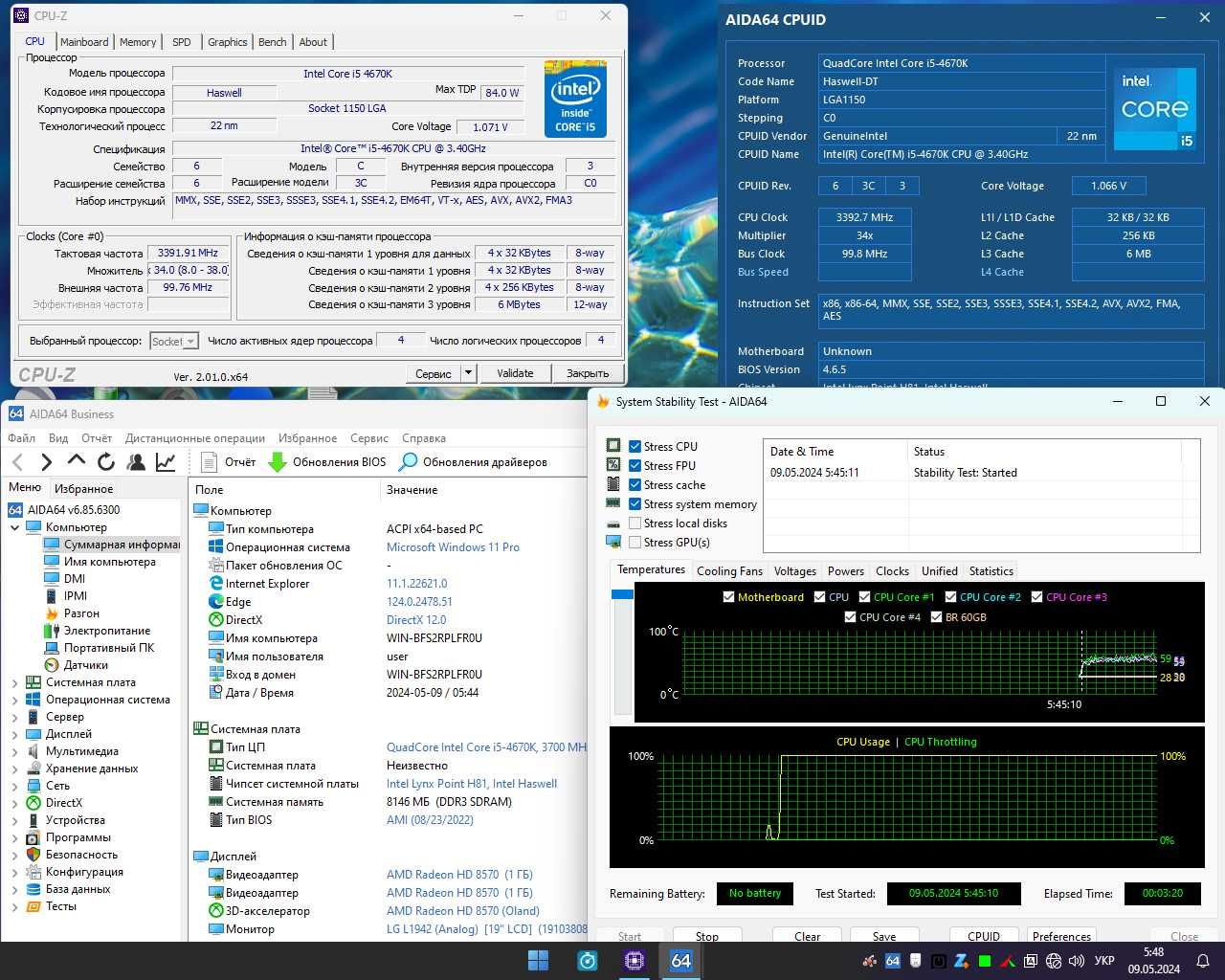The height and width of the screenshot is (980, 1225).
Task: Click the stress local disks drive icon
Action: point(613,523)
